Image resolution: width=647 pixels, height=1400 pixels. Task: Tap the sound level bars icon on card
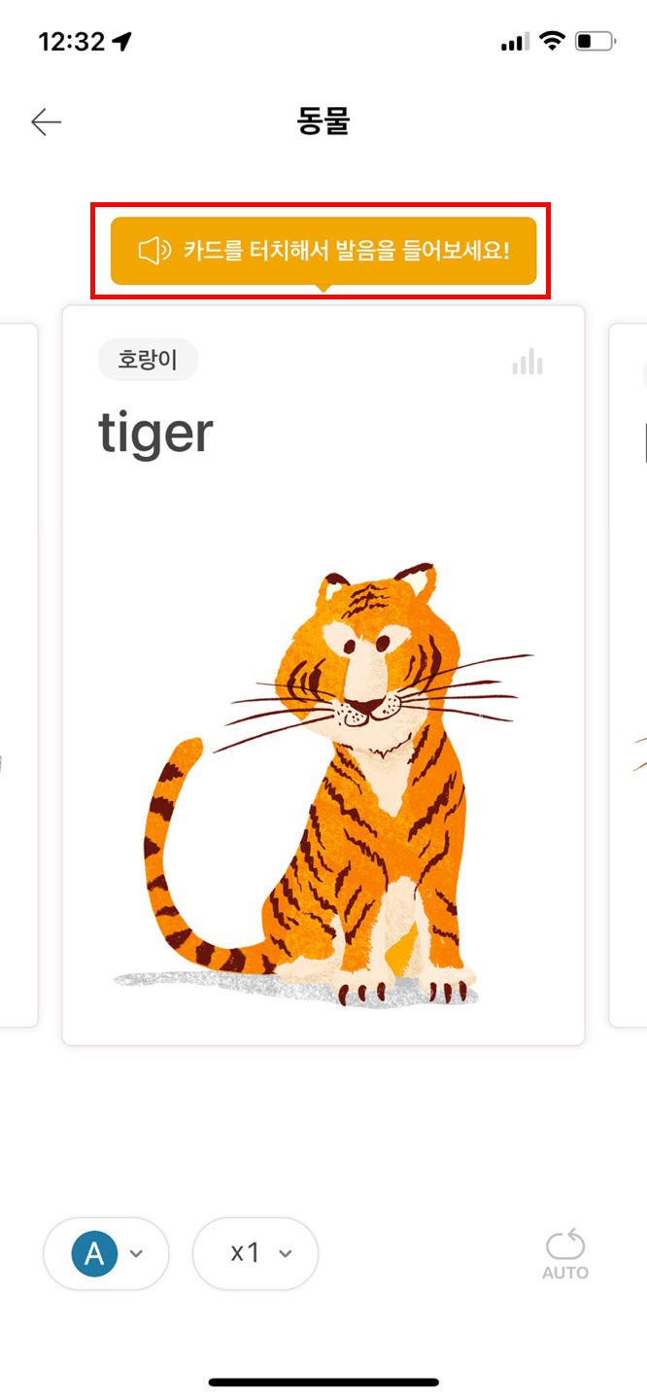pos(528,363)
